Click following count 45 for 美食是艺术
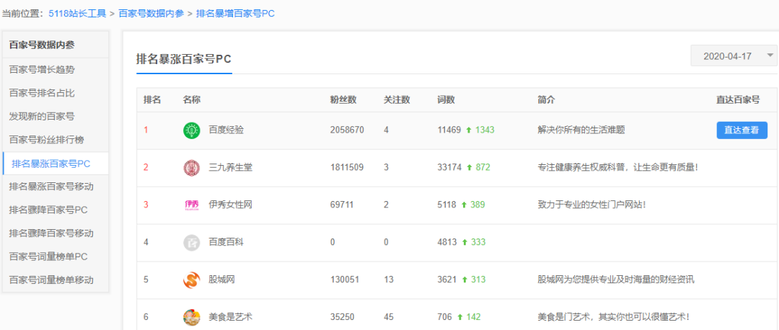 (x=389, y=316)
